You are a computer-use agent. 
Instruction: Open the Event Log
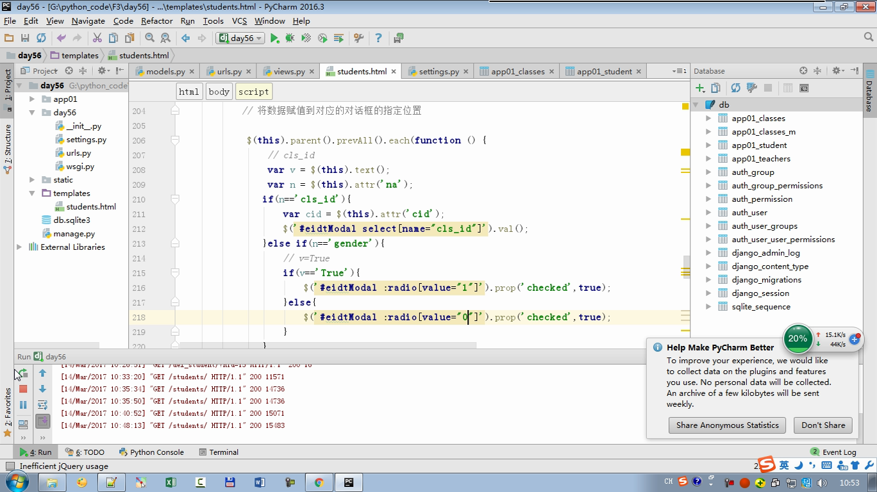[833, 452]
